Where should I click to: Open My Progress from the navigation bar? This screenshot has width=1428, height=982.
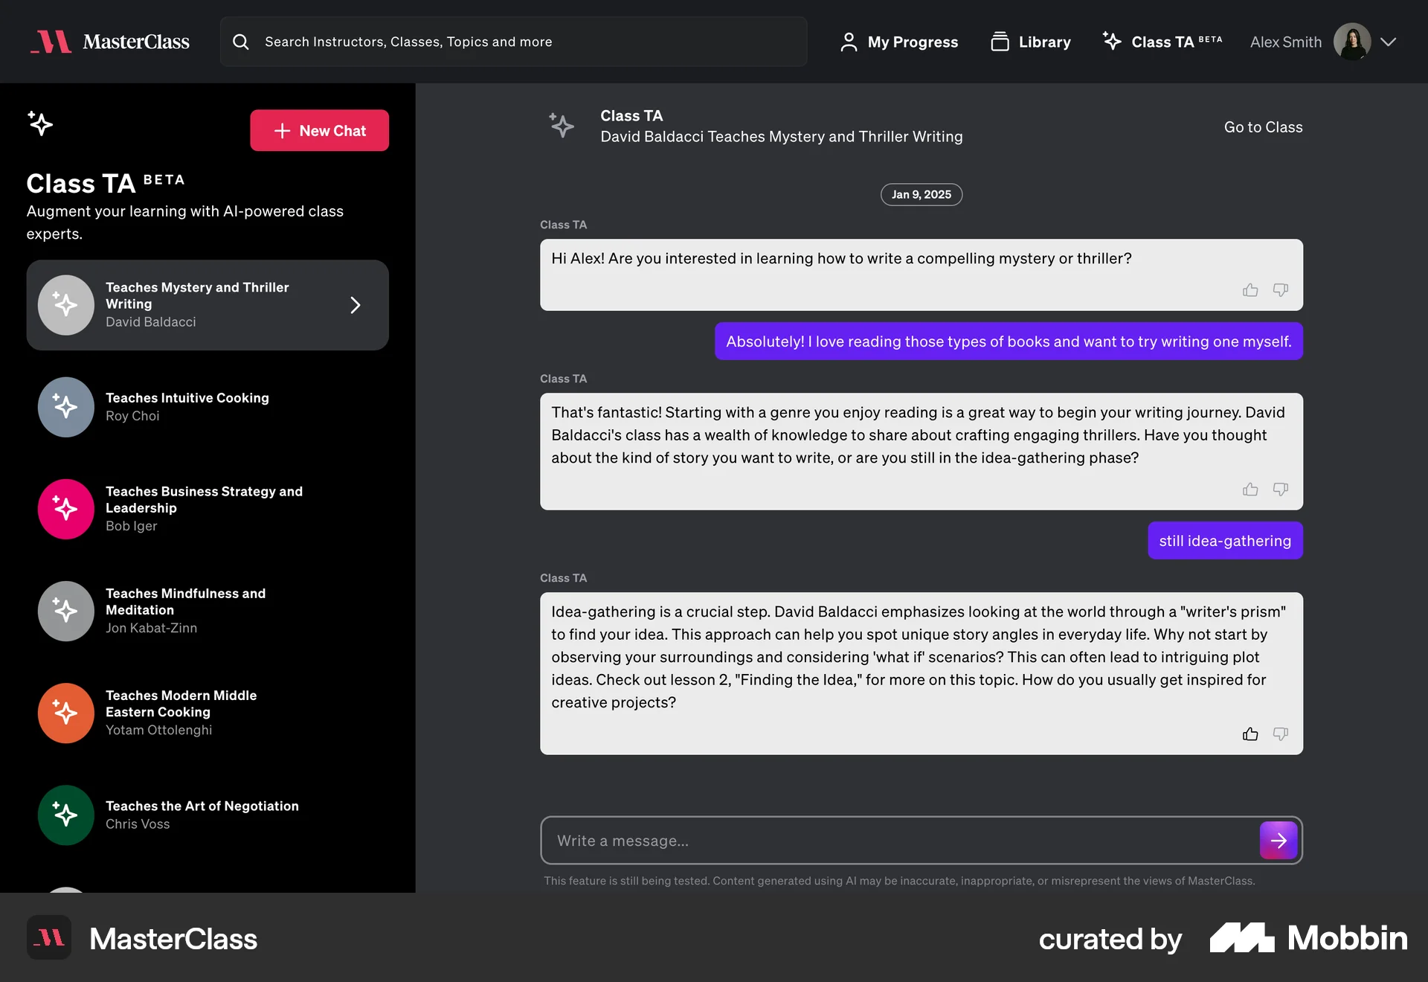tap(899, 42)
